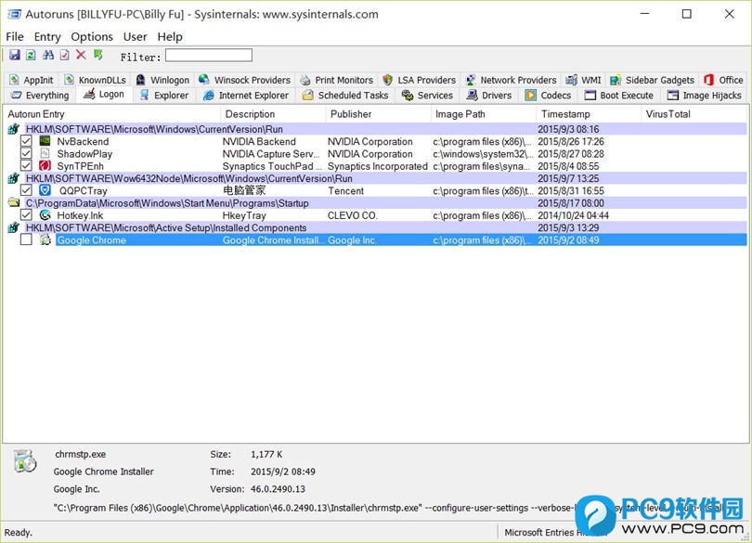This screenshot has height=543, width=752.
Task: Click the Refresh toolbar icon
Action: pos(31,55)
